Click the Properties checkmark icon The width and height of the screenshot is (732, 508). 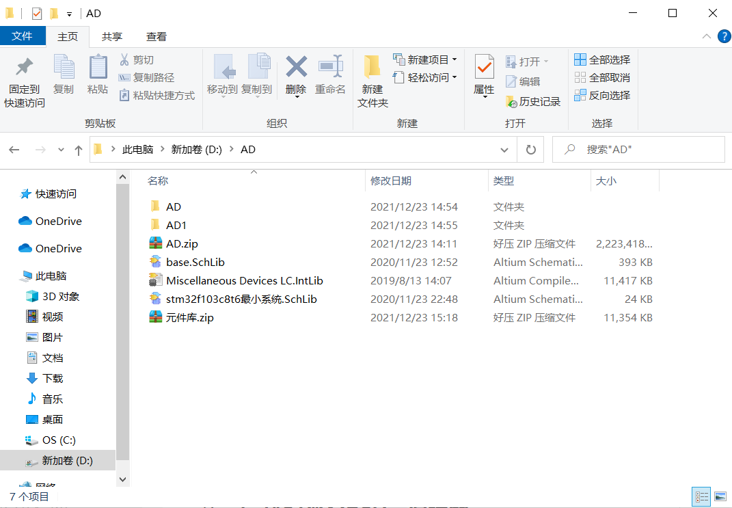tap(484, 67)
